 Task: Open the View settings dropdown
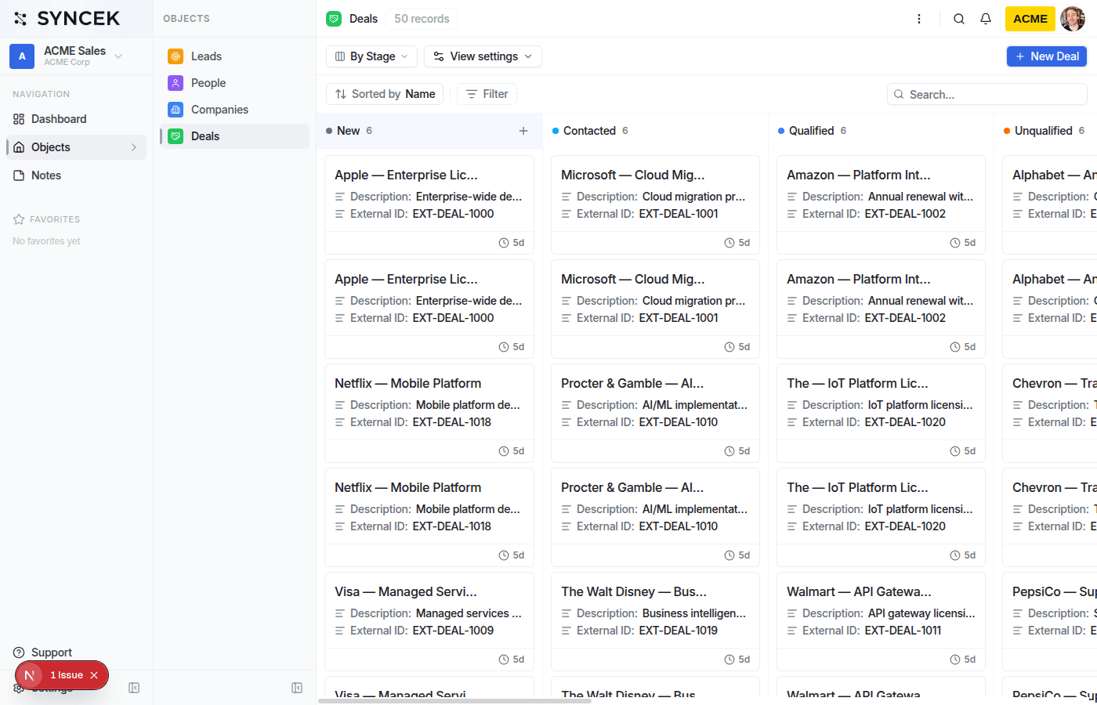pos(483,56)
